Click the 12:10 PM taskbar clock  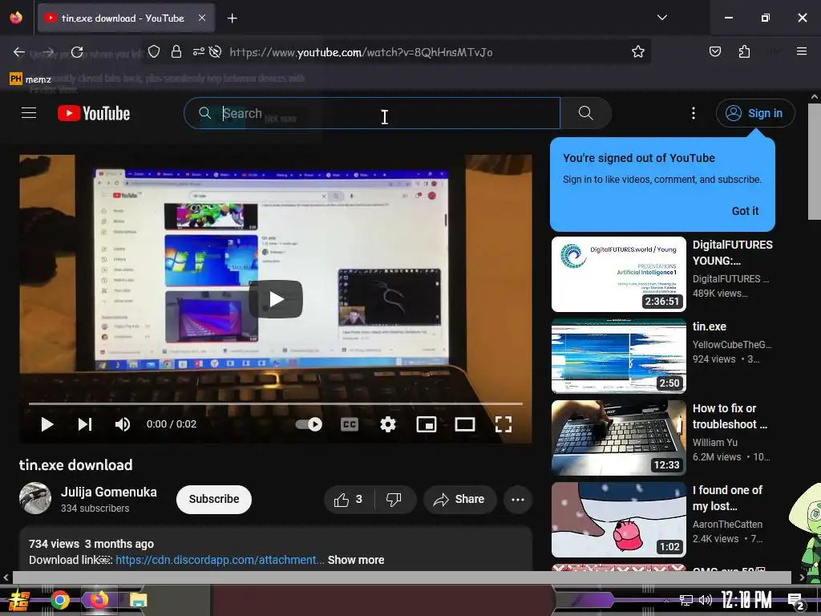pos(746,600)
